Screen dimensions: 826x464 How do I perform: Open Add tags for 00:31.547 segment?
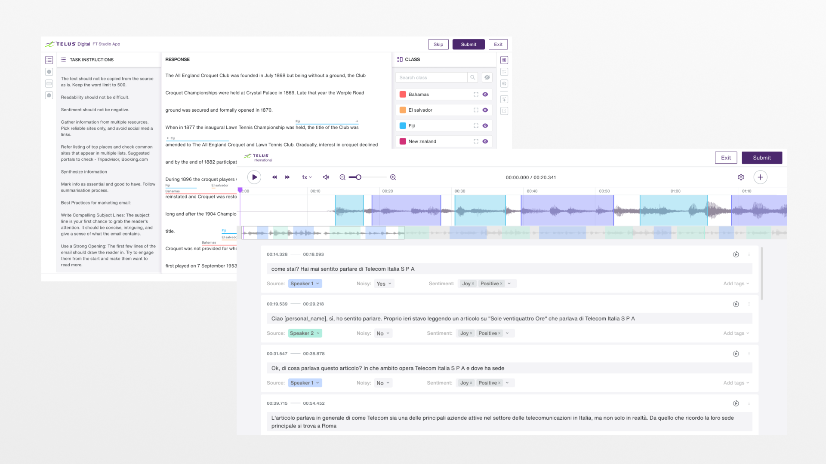tap(736, 383)
